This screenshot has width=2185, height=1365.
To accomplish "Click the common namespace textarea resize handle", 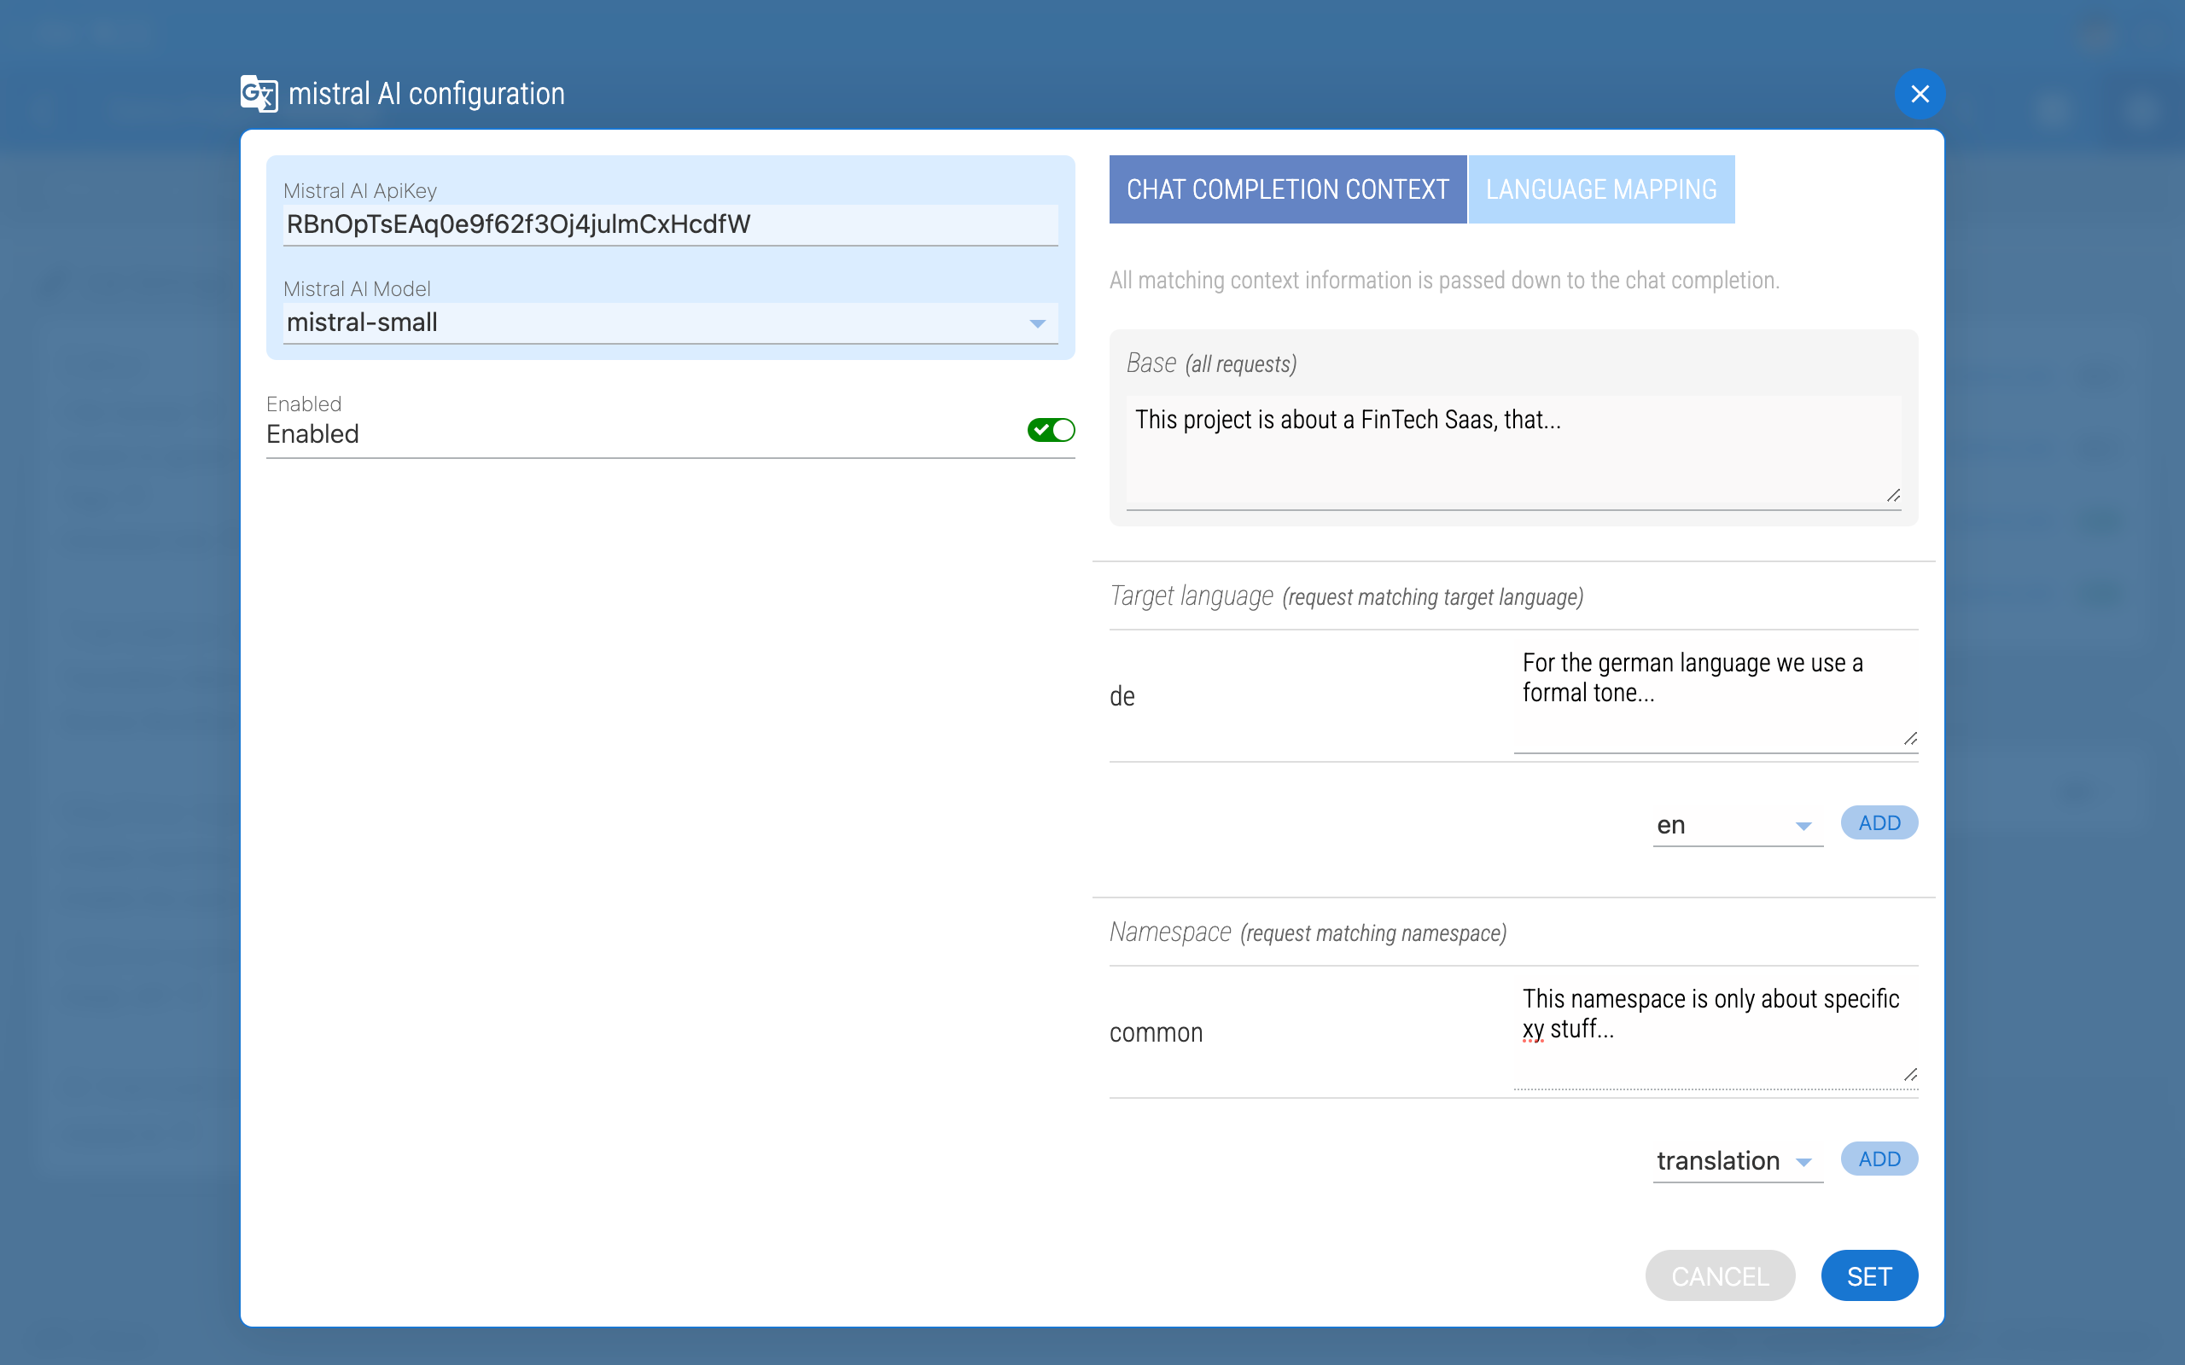I will [x=1909, y=1075].
